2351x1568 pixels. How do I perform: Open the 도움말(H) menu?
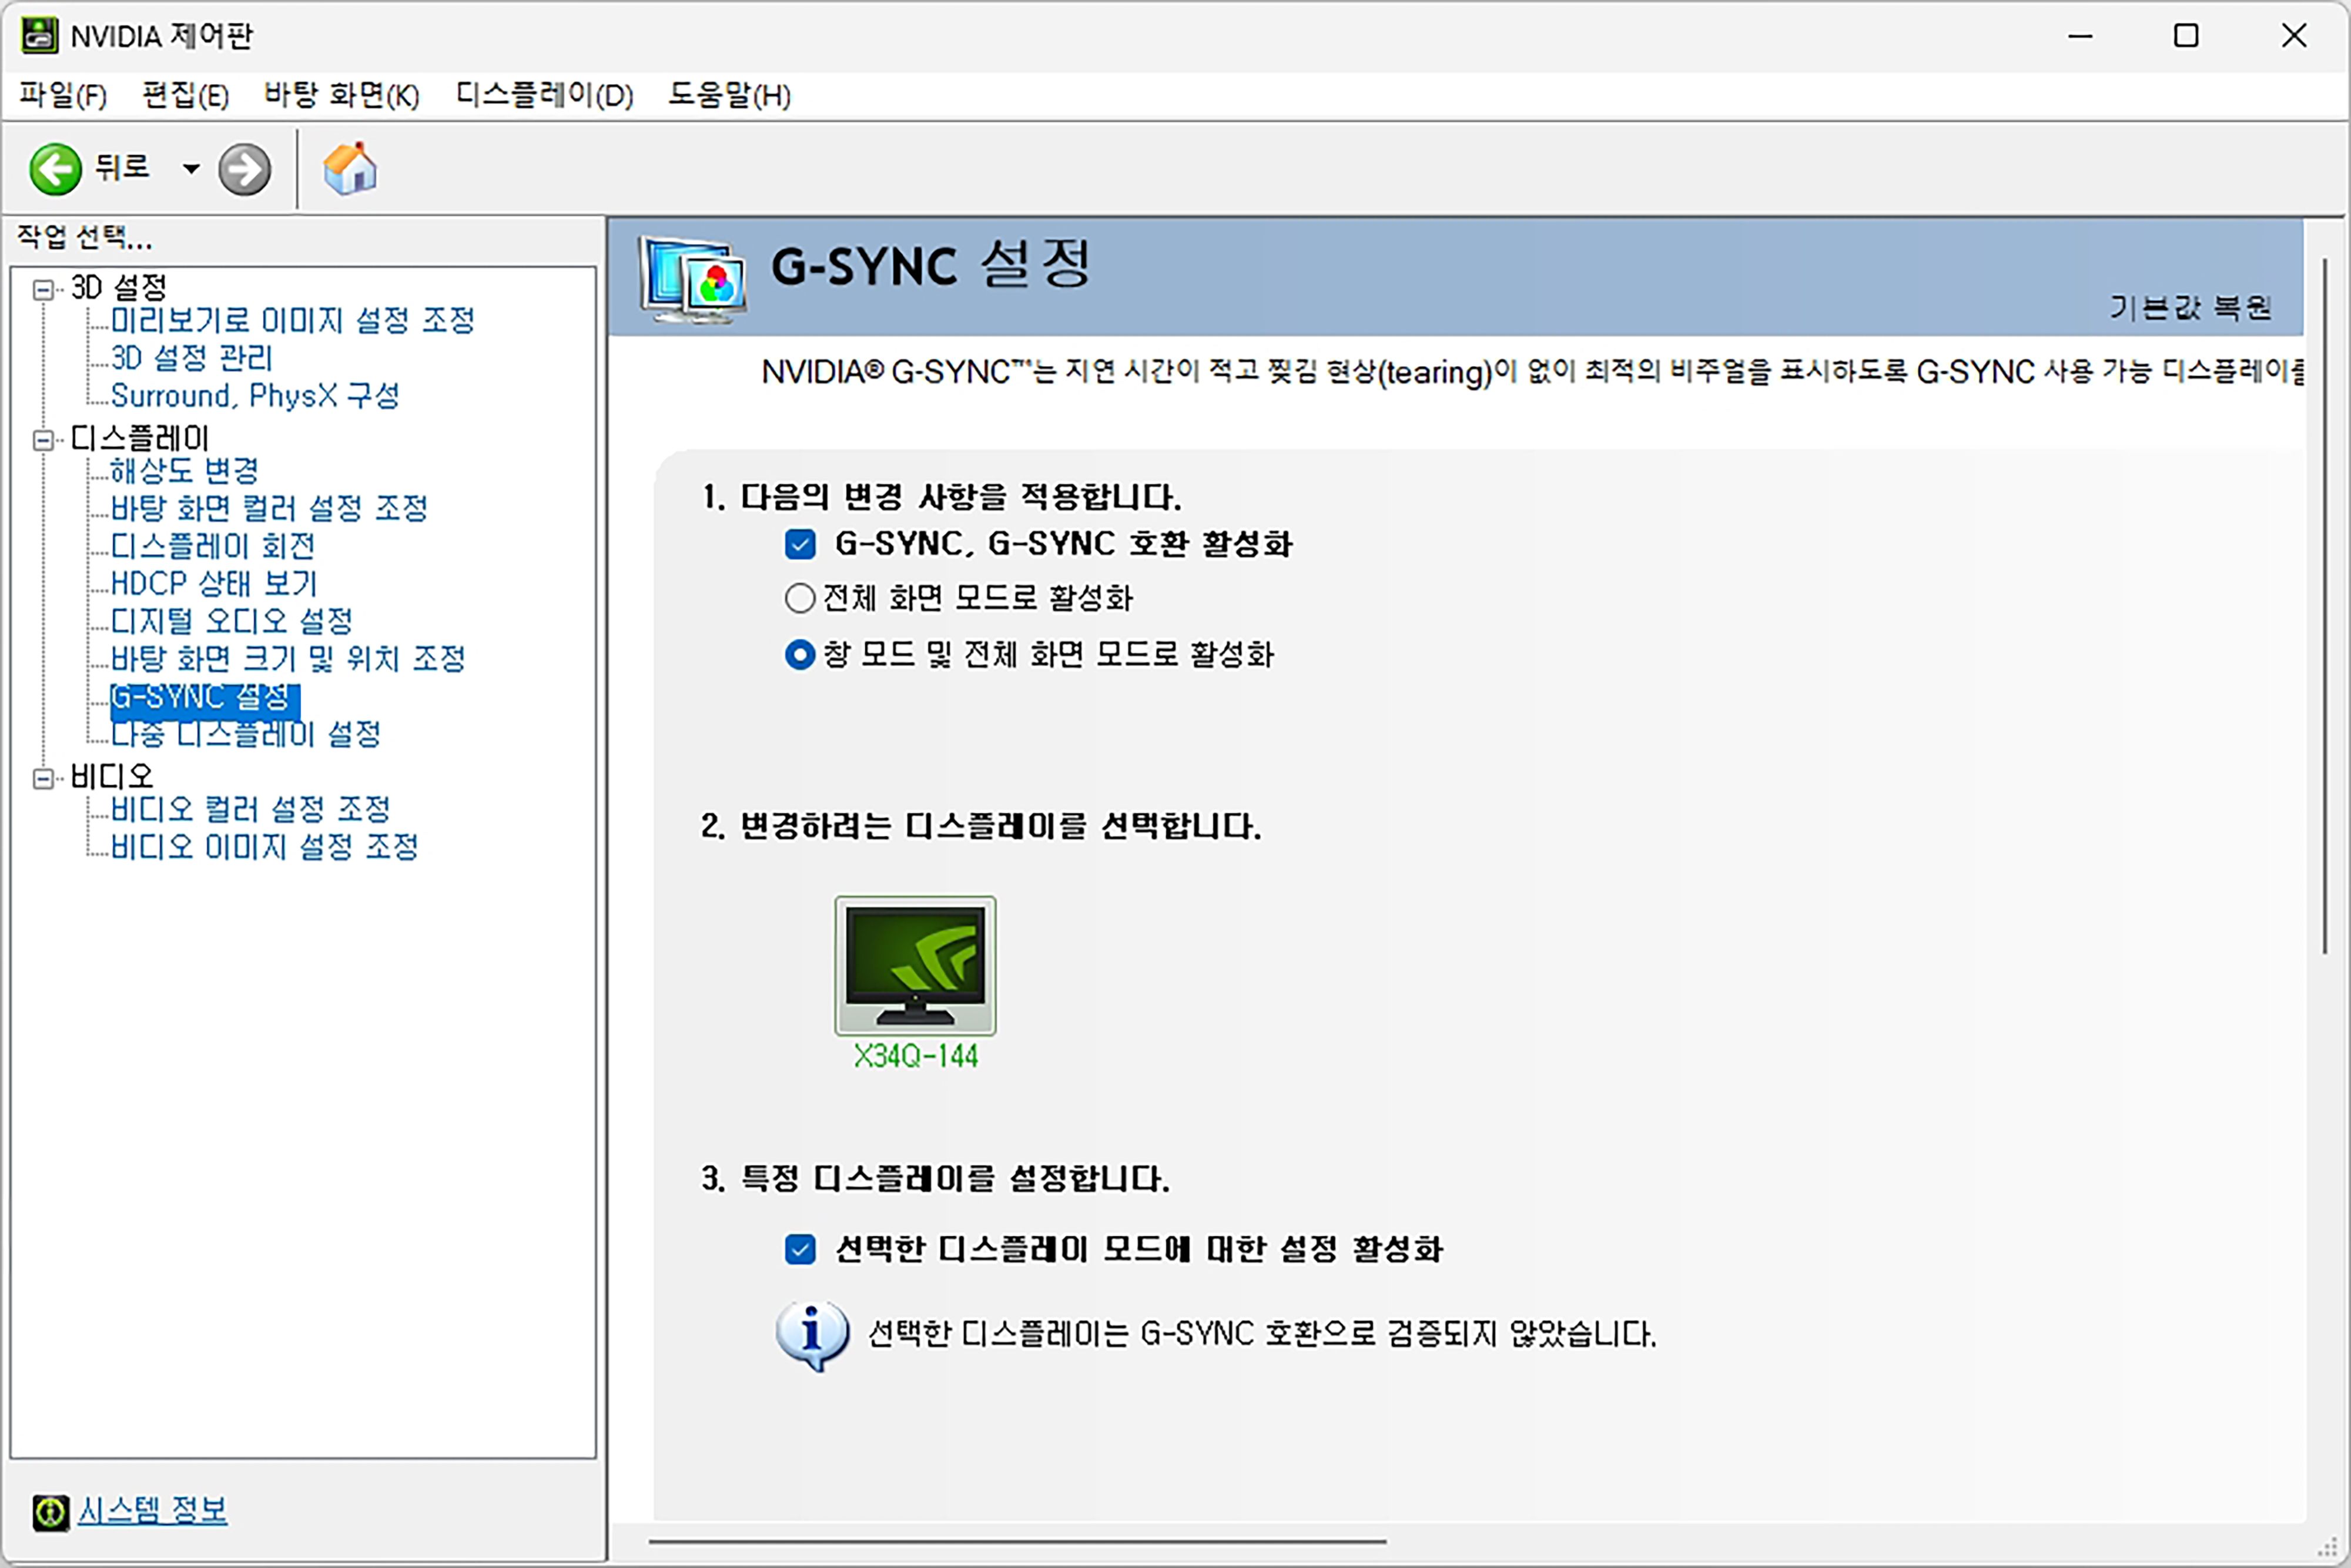[729, 95]
